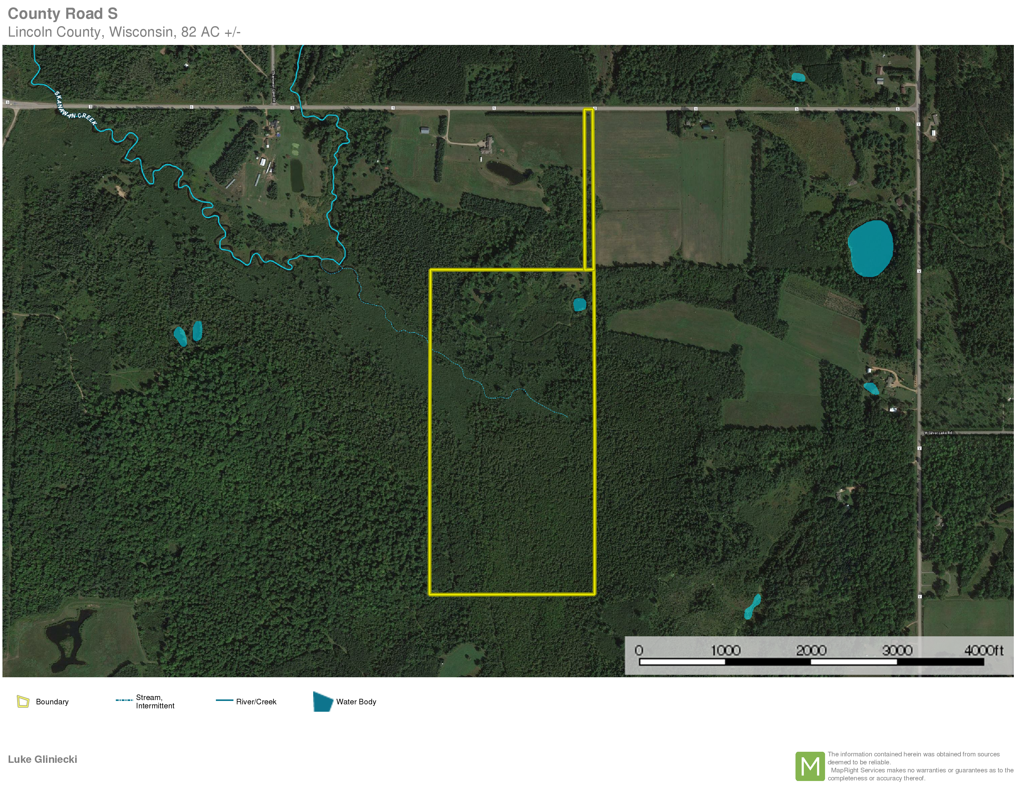Click the Water Body legend label

click(356, 702)
